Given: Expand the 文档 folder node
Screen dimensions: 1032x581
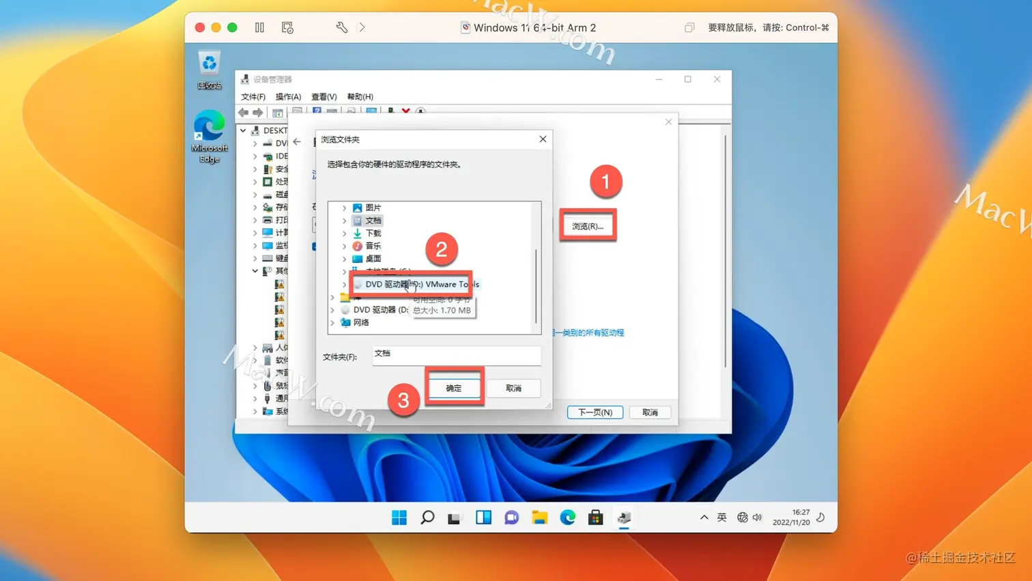Looking at the screenshot, I should [x=344, y=221].
